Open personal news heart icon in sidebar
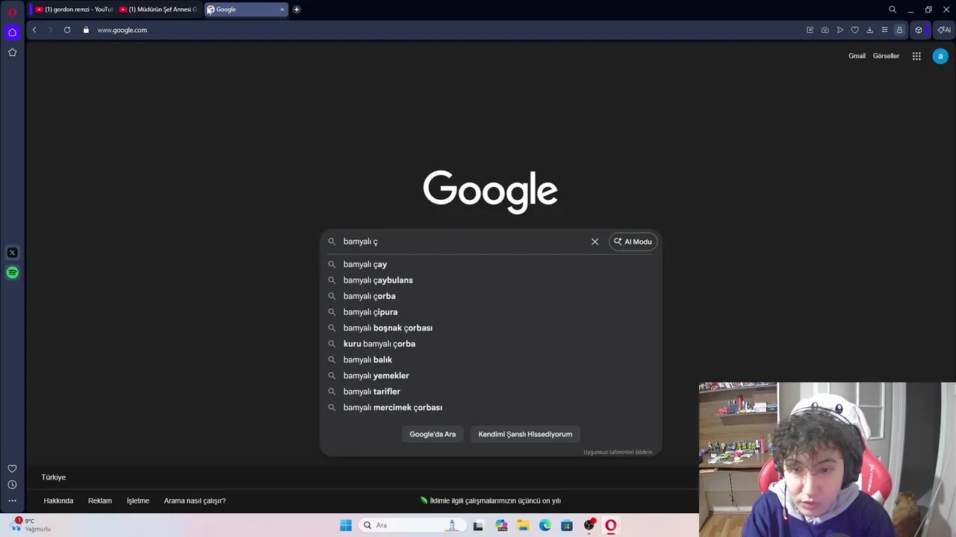The width and height of the screenshot is (956, 537). (12, 468)
